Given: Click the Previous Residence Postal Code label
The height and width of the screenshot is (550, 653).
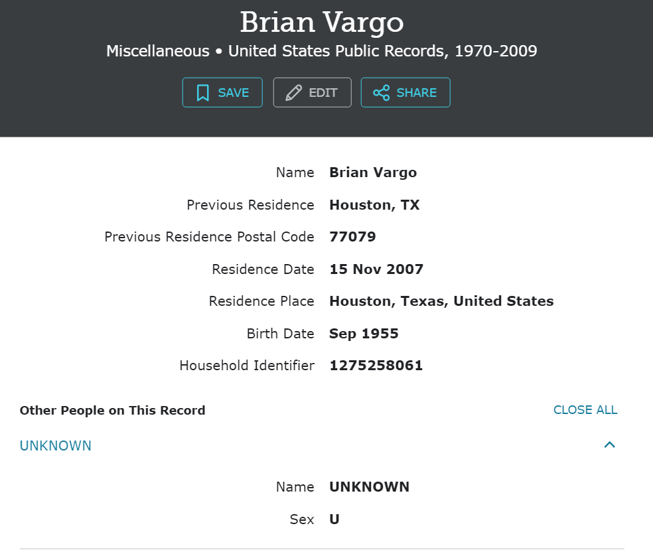Looking at the screenshot, I should (209, 237).
